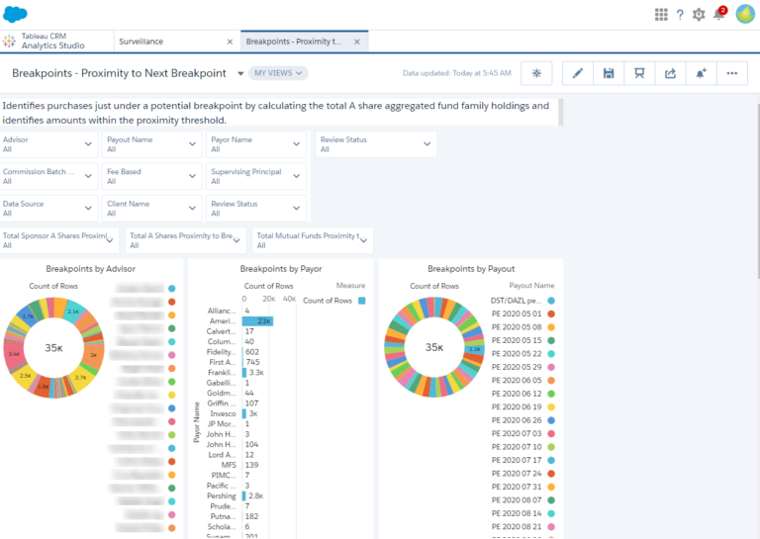Viewport: 760px width, 539px height.
Task: Open the Payout Name filter
Action: click(151, 144)
